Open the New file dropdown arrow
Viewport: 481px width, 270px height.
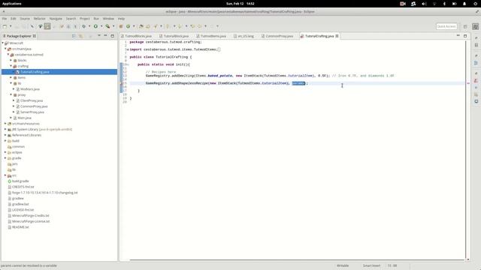point(10,26)
